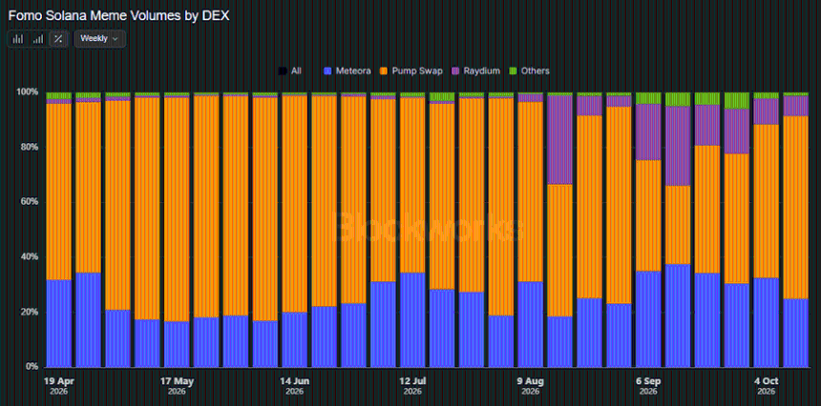Screen dimensions: 821x406
Task: Switch to the grouped bar chart view icon
Action: 18,39
